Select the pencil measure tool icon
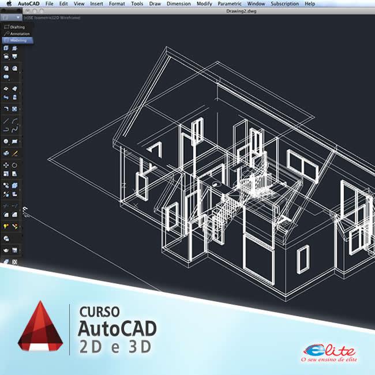The width and height of the screenshot is (375, 375). tap(15, 154)
